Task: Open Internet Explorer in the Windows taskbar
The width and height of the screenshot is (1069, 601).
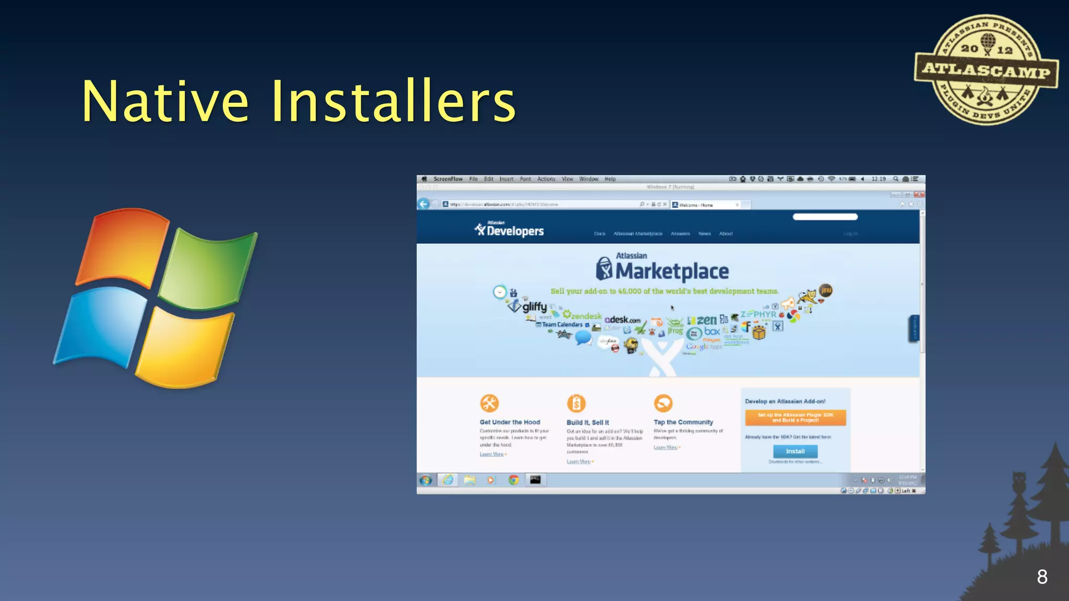Action: [x=448, y=480]
